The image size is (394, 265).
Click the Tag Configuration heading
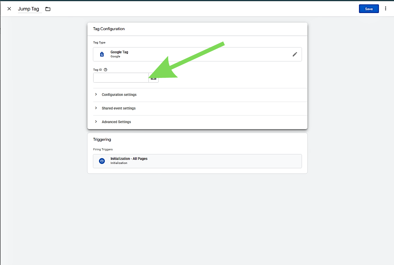109,29
